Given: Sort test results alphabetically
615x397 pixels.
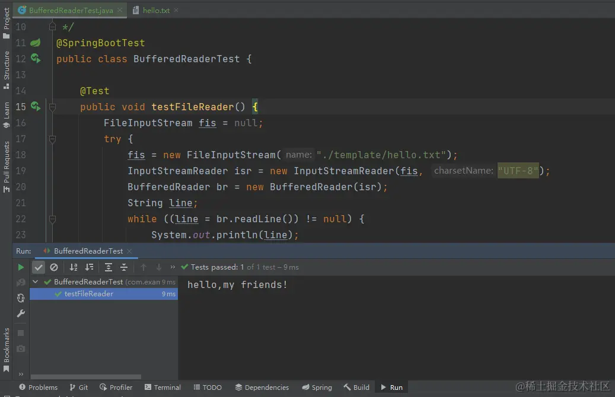Looking at the screenshot, I should 74,267.
